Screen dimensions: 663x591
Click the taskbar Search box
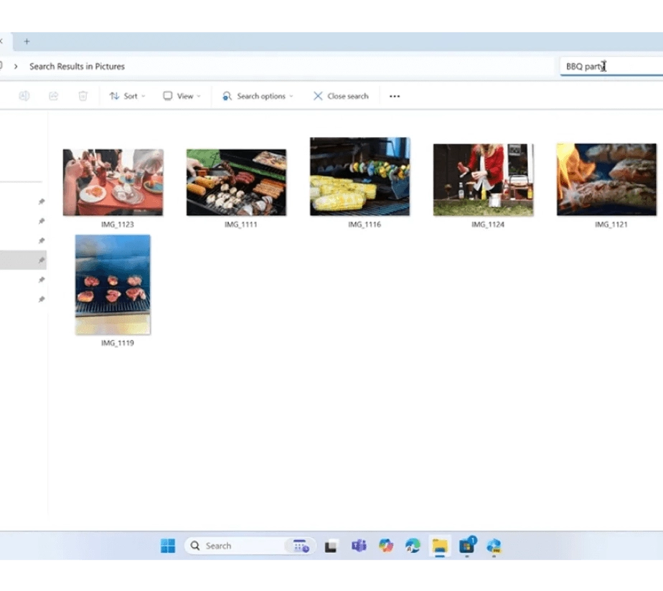(250, 546)
